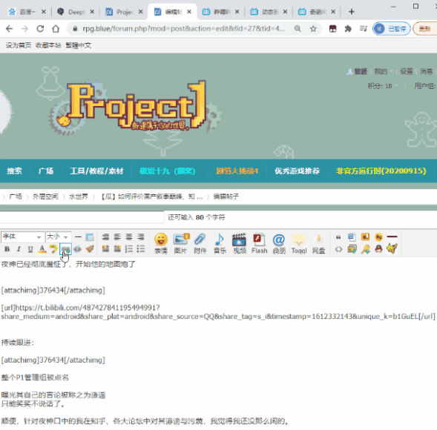Bookmark this page with star icon
This screenshot has width=437, height=430.
point(313,29)
